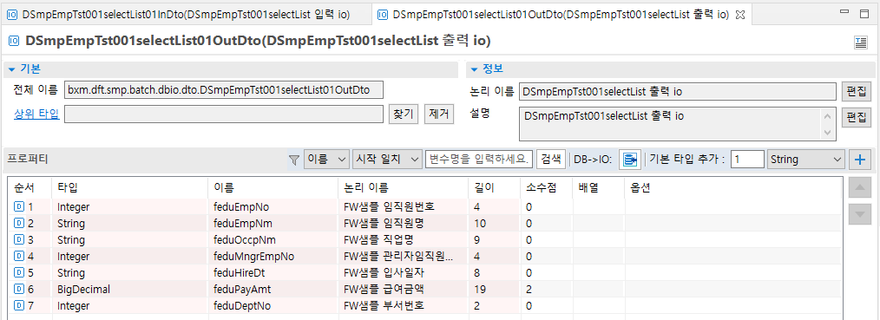Click the feduOccpNm name cell
The height and width of the screenshot is (320, 880).
[273, 240]
